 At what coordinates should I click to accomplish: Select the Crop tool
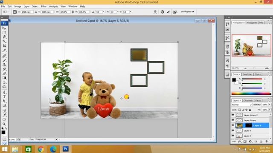[x=4, y=46]
